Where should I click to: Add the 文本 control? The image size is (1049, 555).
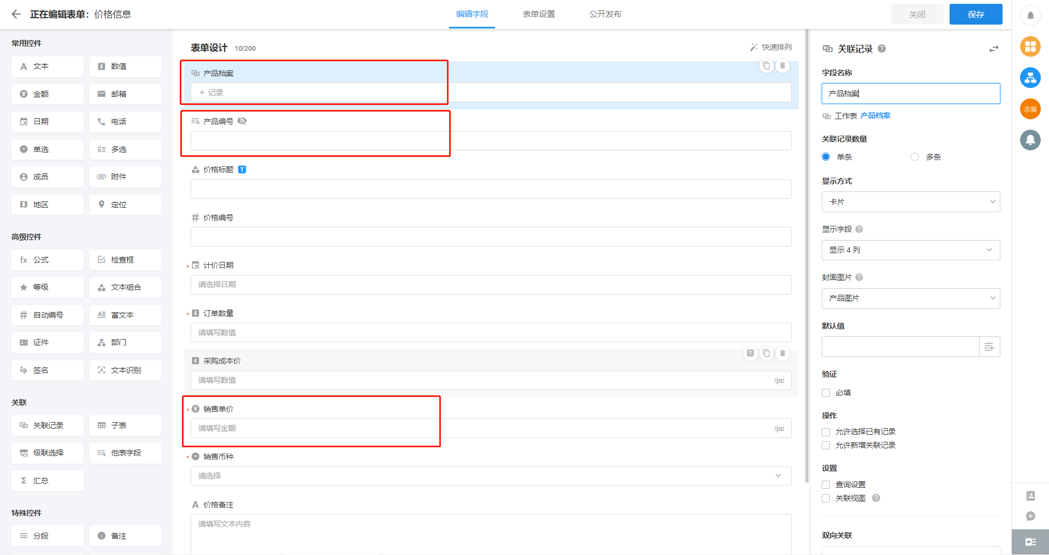48,66
